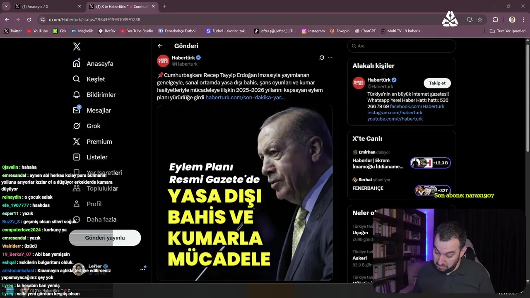Open Bildirimler bell icon
This screenshot has height=298, width=530.
tap(76, 95)
